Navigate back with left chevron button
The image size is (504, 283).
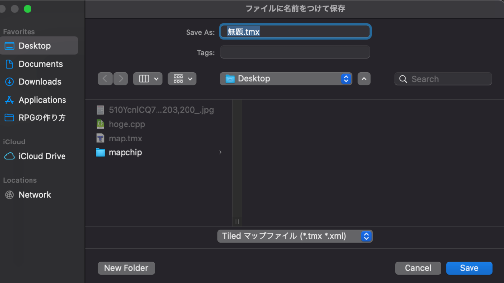pyautogui.click(x=105, y=79)
